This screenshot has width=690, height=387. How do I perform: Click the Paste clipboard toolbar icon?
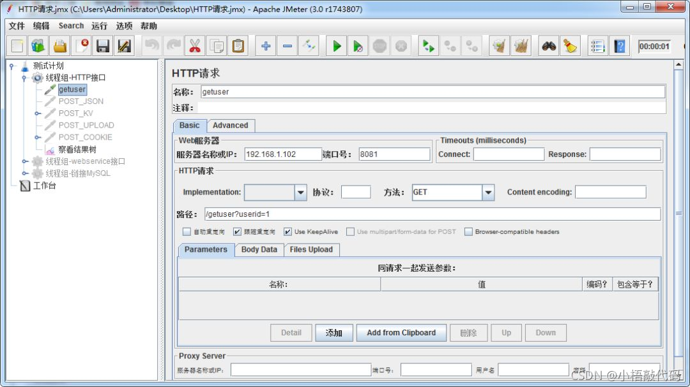point(238,46)
